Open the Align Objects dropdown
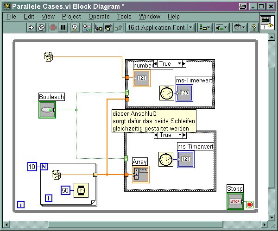This screenshot has height=231, width=278. click(x=205, y=28)
